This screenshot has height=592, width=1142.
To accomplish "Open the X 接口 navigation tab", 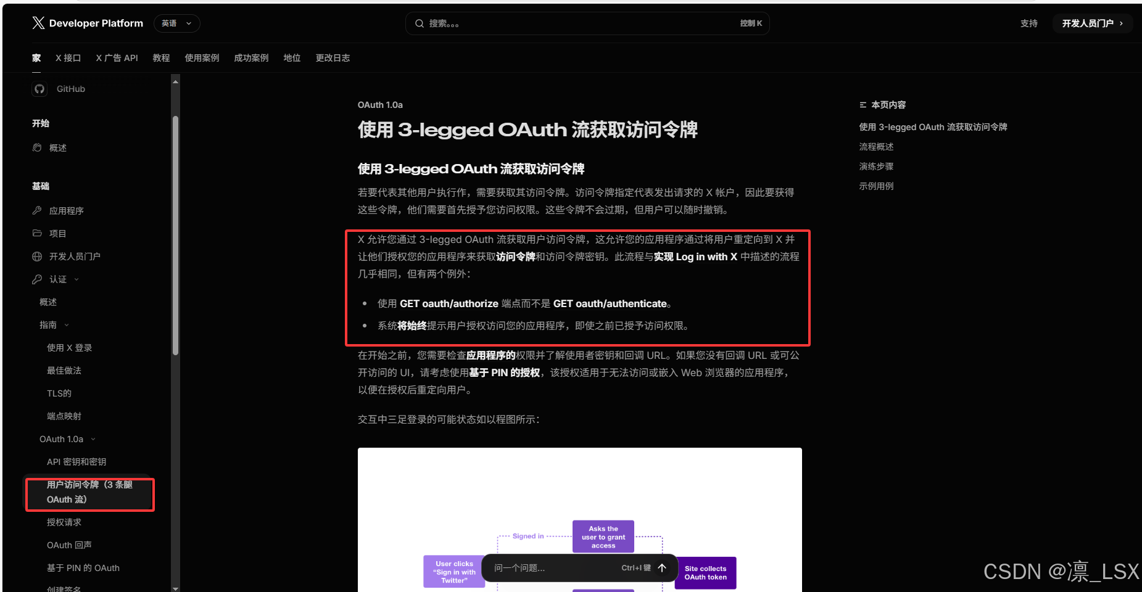I will click(68, 58).
